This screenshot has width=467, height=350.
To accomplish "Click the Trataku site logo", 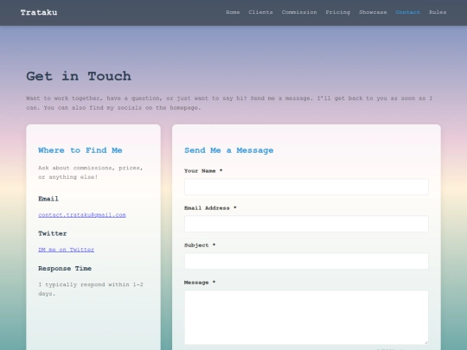I will coord(39,12).
